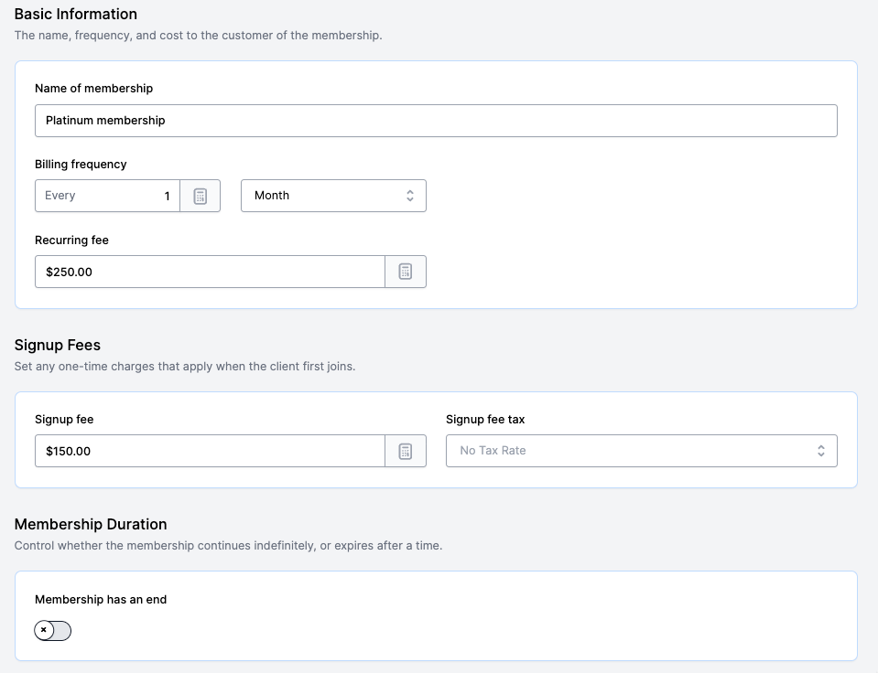This screenshot has height=673, width=878.
Task: Click the $150.00 signup fee field
Action: point(210,451)
